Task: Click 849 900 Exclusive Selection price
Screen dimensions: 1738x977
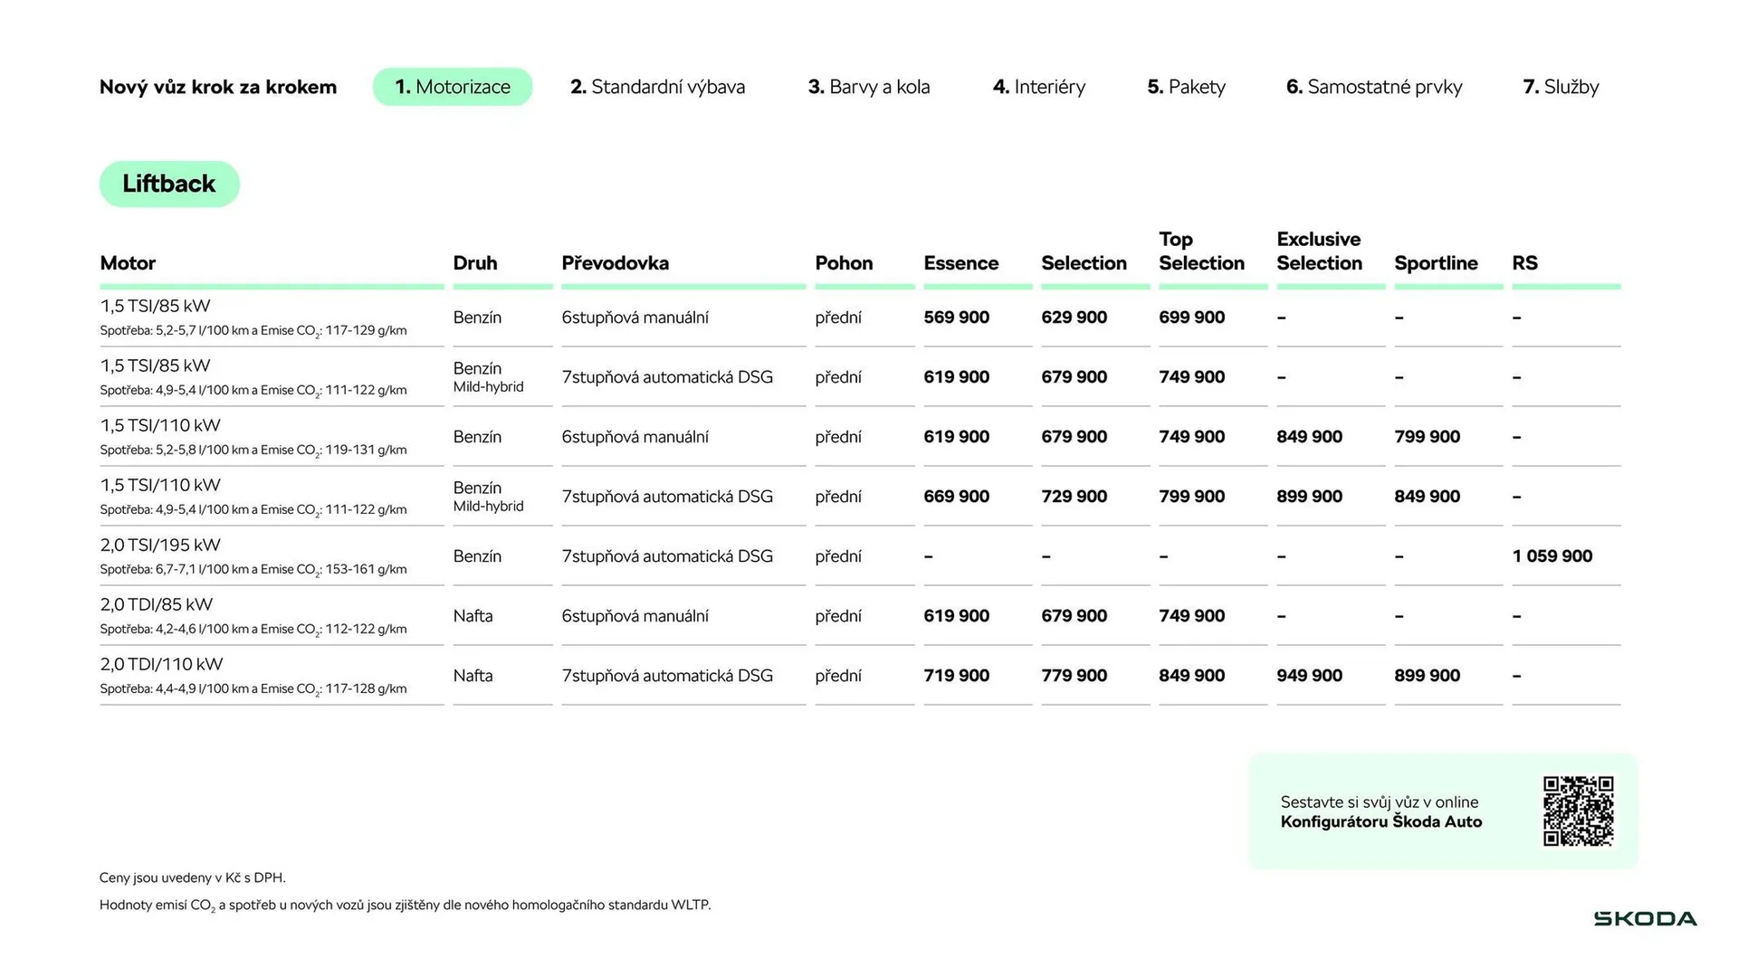Action: click(x=1310, y=437)
